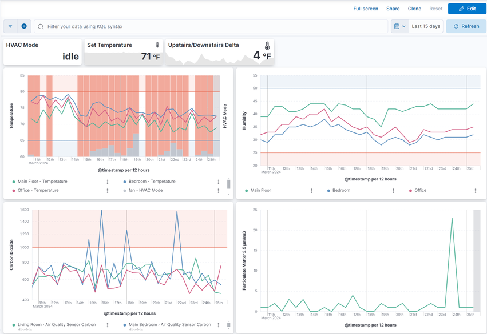The image size is (487, 334).
Task: Click the Humidity axis title
Action: (x=244, y=120)
